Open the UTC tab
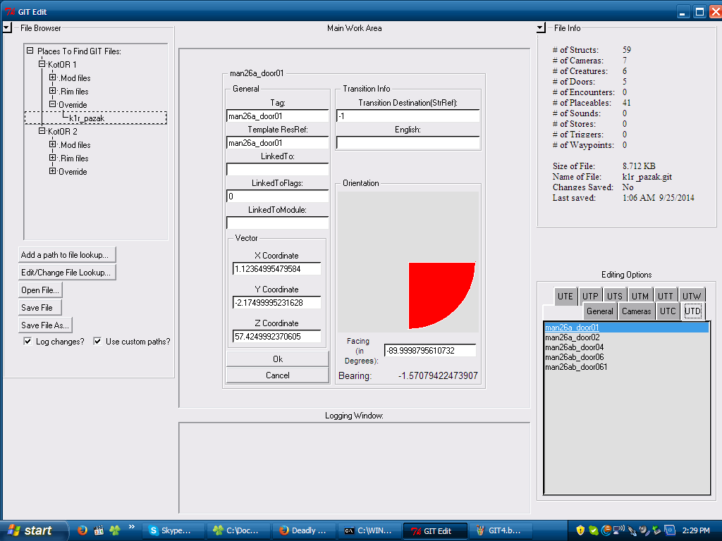Image resolution: width=722 pixels, height=541 pixels. click(668, 311)
